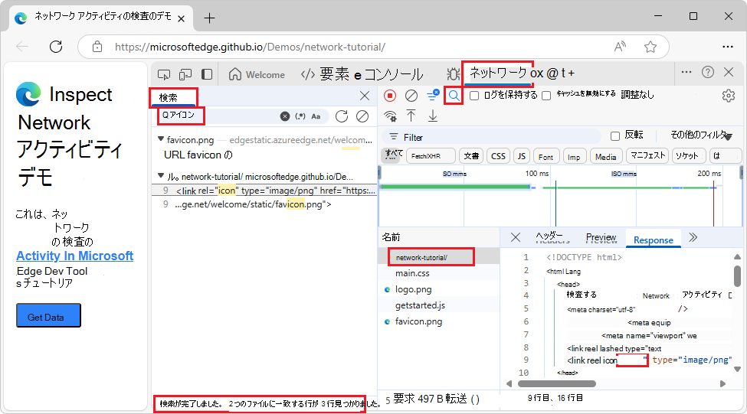Screen dimensions: 747x414
Task: Refresh the search results
Action: (342, 116)
